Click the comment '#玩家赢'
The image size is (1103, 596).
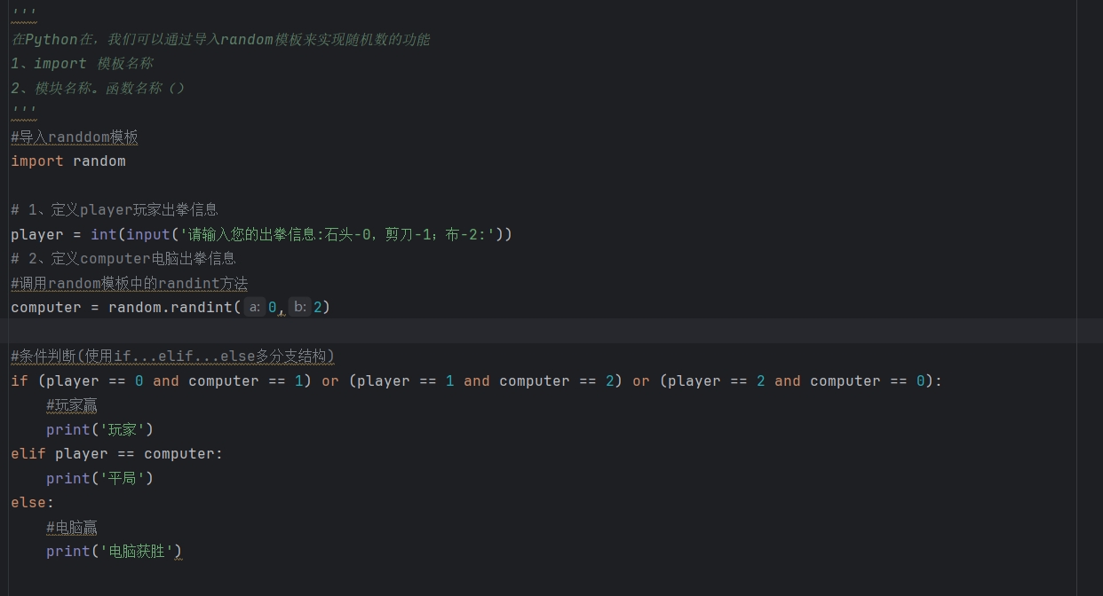coord(72,405)
